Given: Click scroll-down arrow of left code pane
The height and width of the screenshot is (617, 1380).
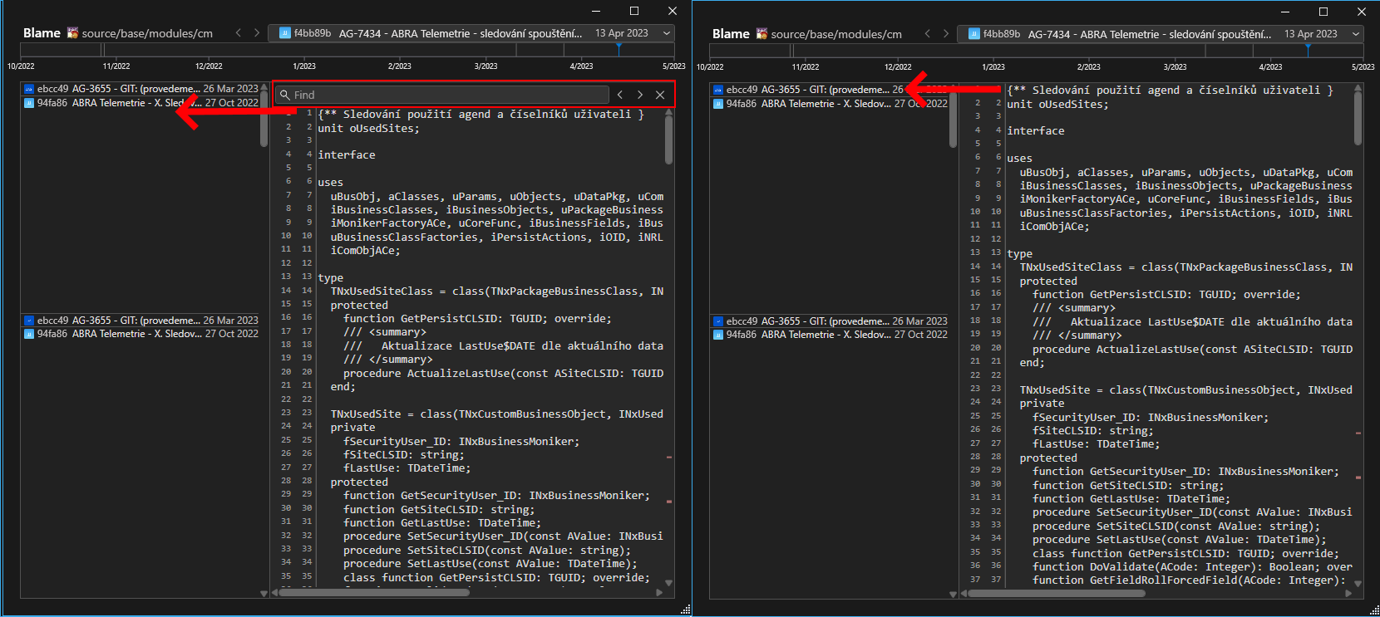Looking at the screenshot, I should (x=668, y=583).
